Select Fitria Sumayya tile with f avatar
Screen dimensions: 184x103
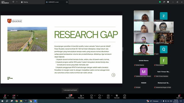(x=164, y=61)
